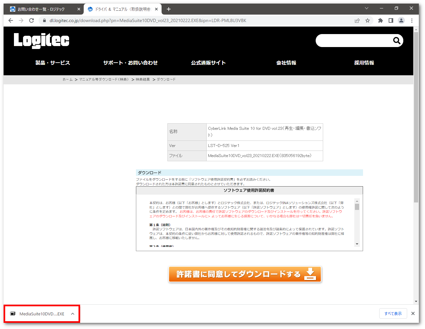Click the MediaSuite10DVD EXE file icon in download bar
Viewport: 425px width, 329px height.
pos(13,314)
